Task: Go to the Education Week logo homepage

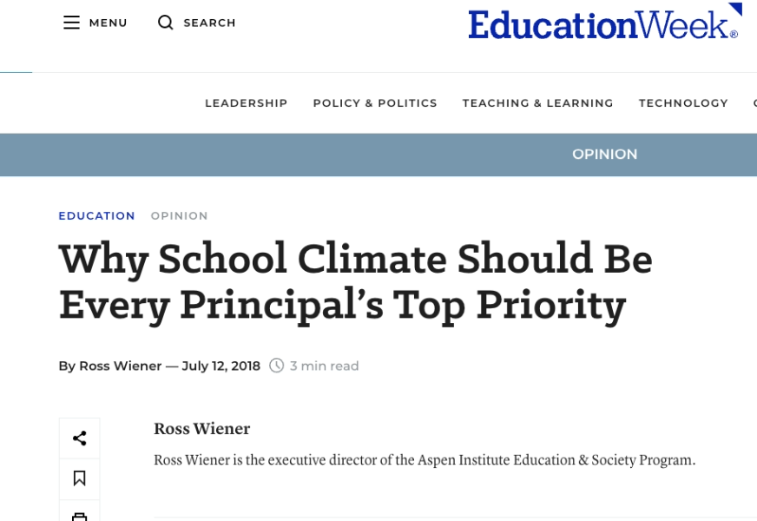Action: point(604,23)
